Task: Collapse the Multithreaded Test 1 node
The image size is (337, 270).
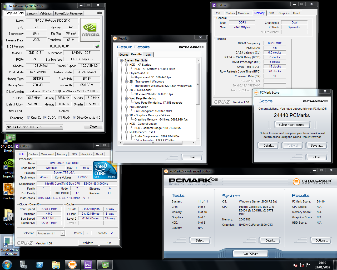Action: point(127,132)
